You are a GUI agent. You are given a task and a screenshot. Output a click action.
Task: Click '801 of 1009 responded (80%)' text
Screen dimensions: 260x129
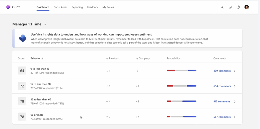pyautogui.click(x=47, y=73)
